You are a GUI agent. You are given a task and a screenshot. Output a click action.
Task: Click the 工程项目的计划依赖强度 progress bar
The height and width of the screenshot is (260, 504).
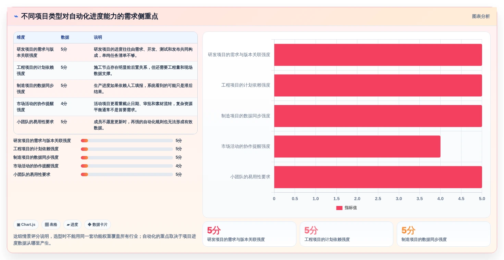pyautogui.click(x=127, y=149)
